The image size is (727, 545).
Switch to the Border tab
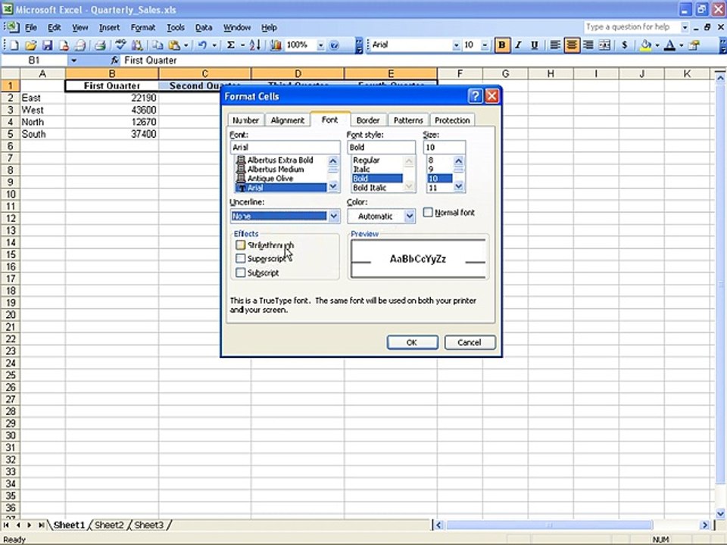(x=368, y=120)
